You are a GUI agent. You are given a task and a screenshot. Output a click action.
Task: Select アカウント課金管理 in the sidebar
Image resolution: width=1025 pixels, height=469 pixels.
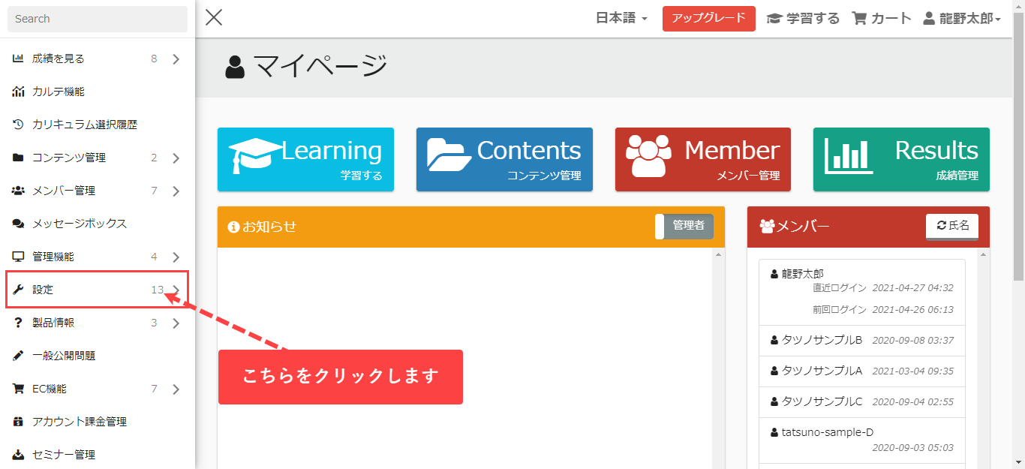(79, 422)
